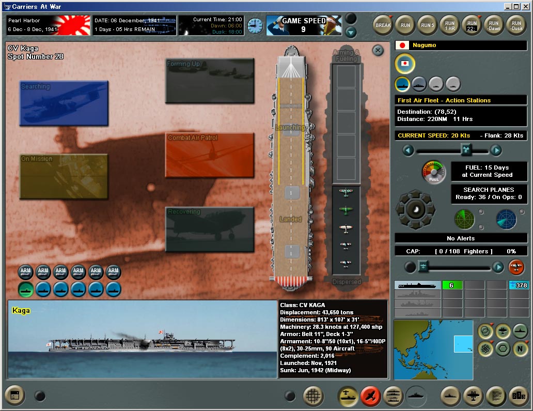This screenshot has width=533, height=411.
Task: Click the clock icon beside Current Time
Action: click(255, 25)
